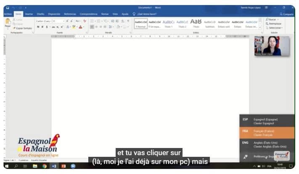Click the Windows Start button
299x174 pixels.
tap(7, 166)
